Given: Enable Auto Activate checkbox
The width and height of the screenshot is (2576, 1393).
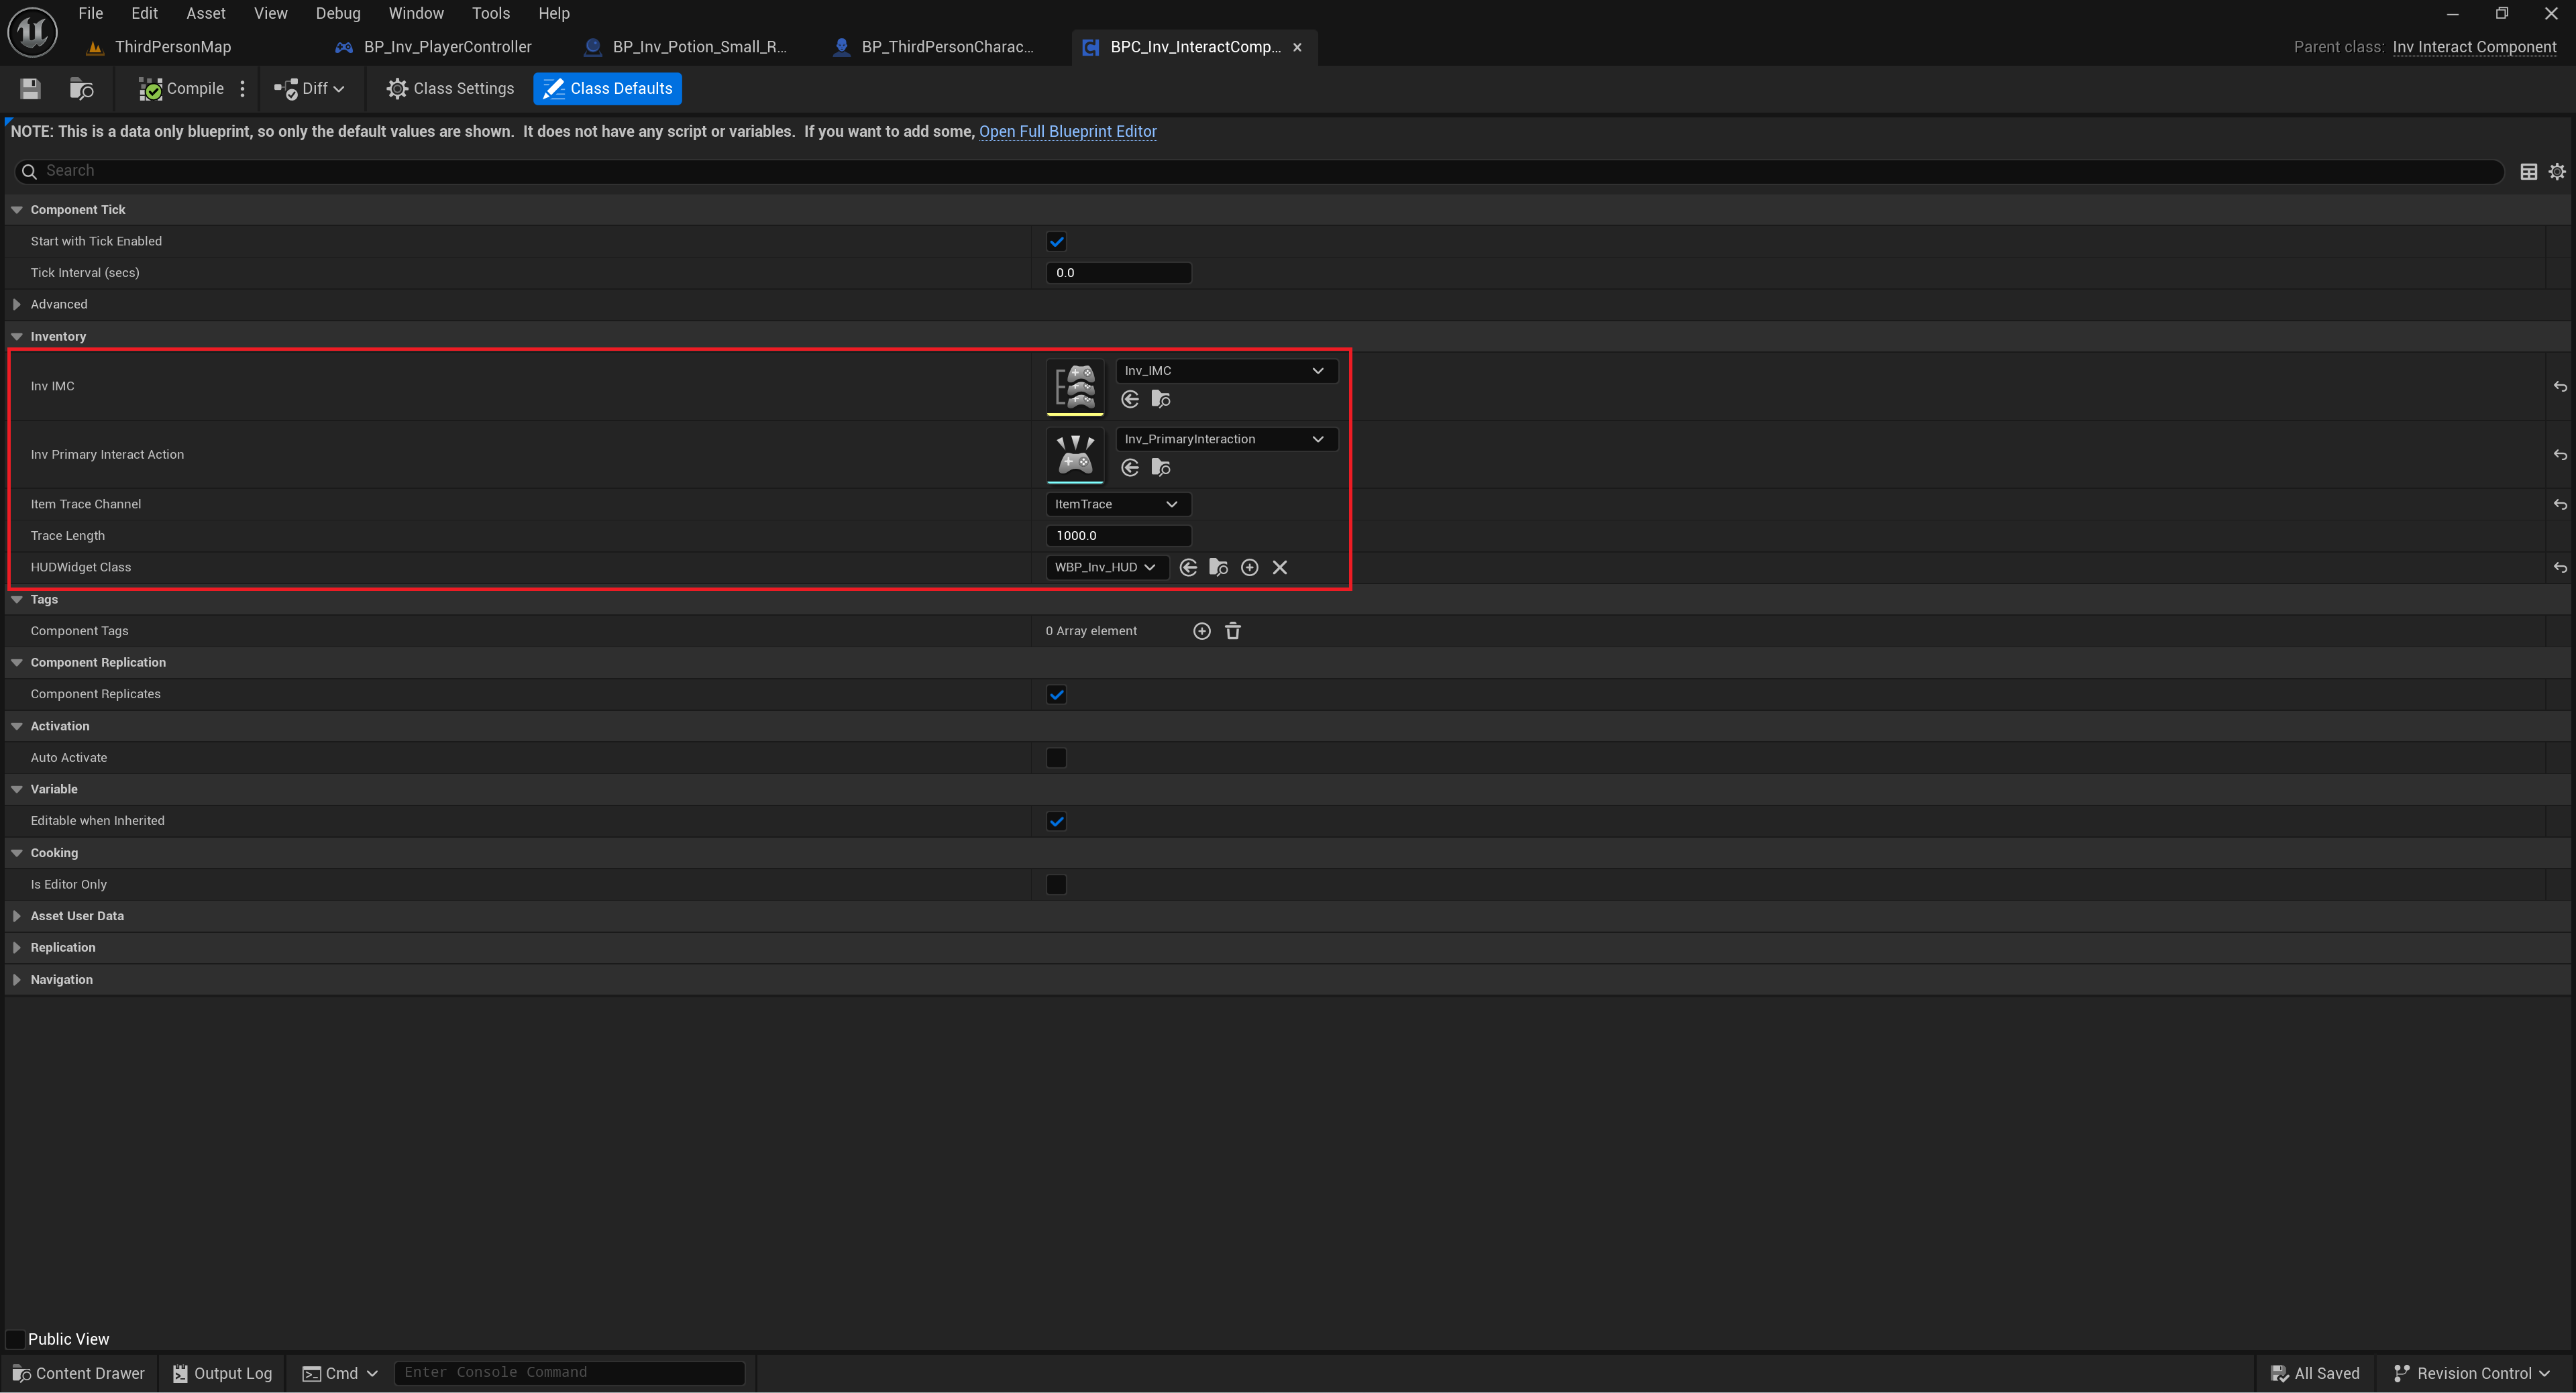Looking at the screenshot, I should (1056, 757).
